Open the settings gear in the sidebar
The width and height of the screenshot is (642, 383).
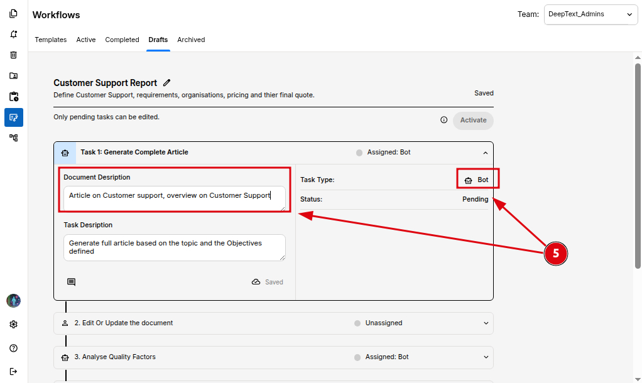click(x=14, y=325)
